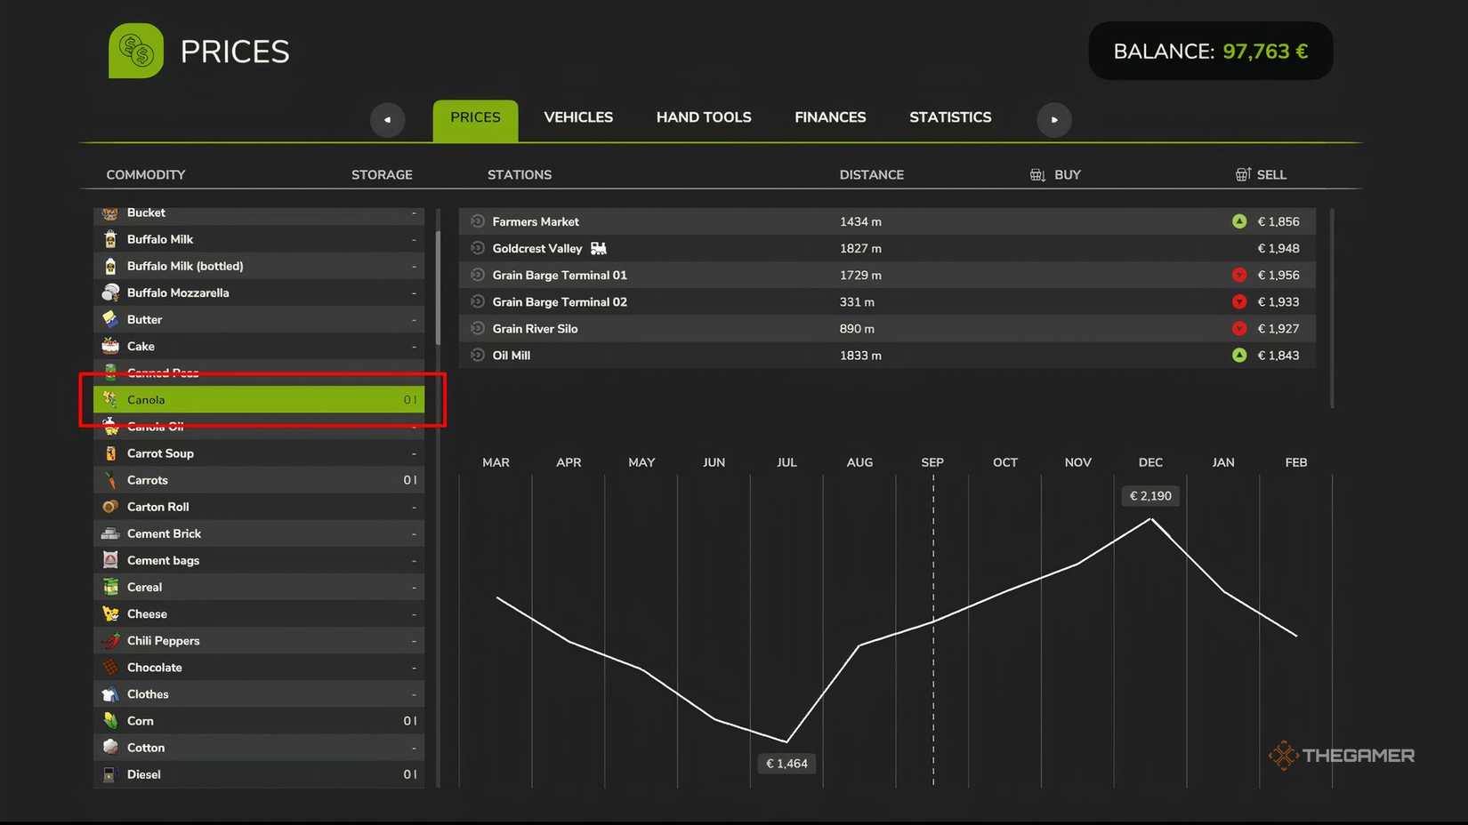Click the commodity list scrollbar
The width and height of the screenshot is (1468, 825).
[x=438, y=288]
